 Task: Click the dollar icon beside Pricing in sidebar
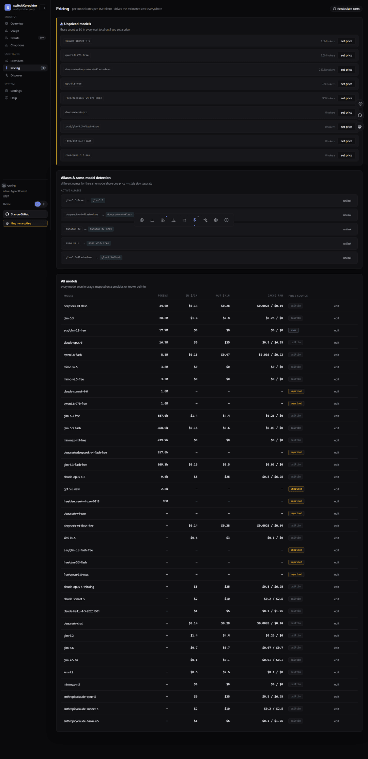click(6, 68)
